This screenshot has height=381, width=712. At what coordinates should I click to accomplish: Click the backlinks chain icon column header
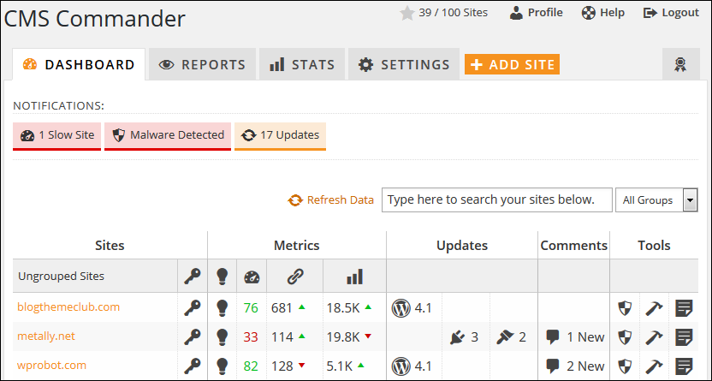coord(295,276)
